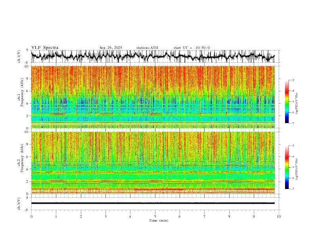Click the ch.2 spectrogram color scale bar

287,167
